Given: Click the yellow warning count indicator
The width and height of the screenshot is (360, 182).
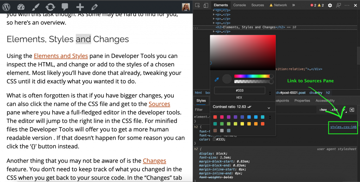Looking at the screenshot, I should pyautogui.click(x=321, y=5).
